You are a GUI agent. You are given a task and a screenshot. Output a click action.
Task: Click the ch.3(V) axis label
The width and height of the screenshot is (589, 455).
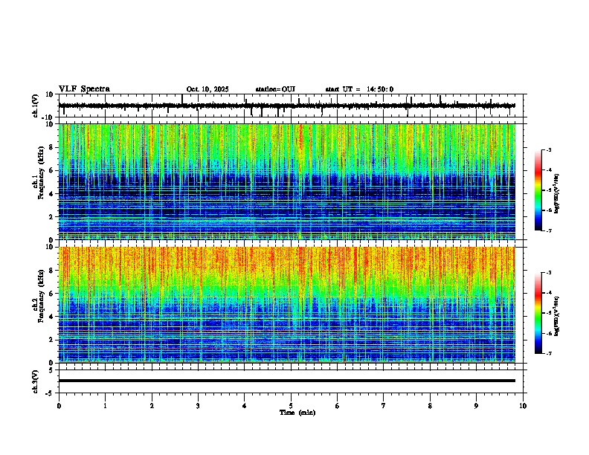pos(36,381)
